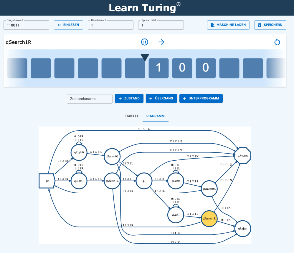
Task: Click the Einlesen button
Action: tap(68, 25)
